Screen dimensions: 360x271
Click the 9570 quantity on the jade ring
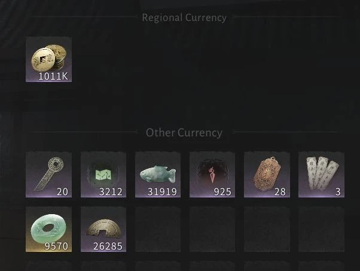(56, 246)
